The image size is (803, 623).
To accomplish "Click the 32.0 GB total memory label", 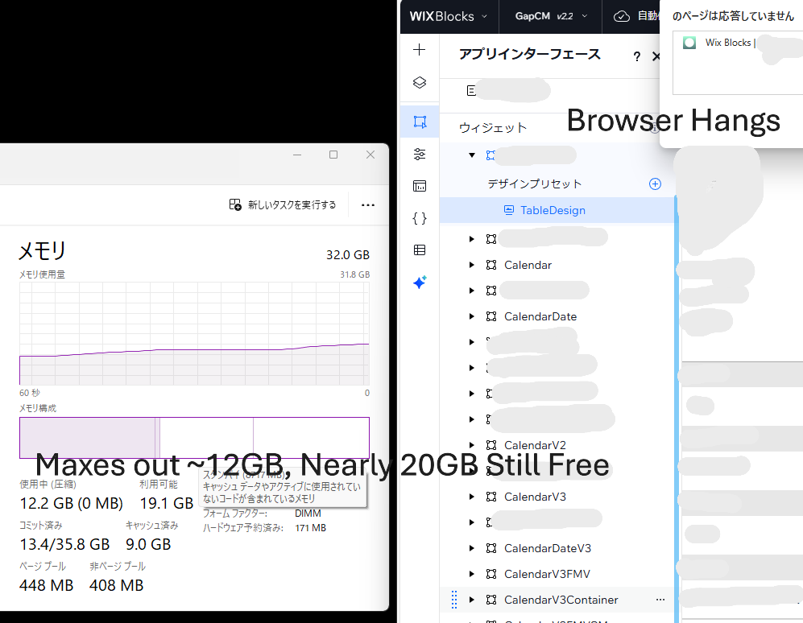I will tap(348, 254).
